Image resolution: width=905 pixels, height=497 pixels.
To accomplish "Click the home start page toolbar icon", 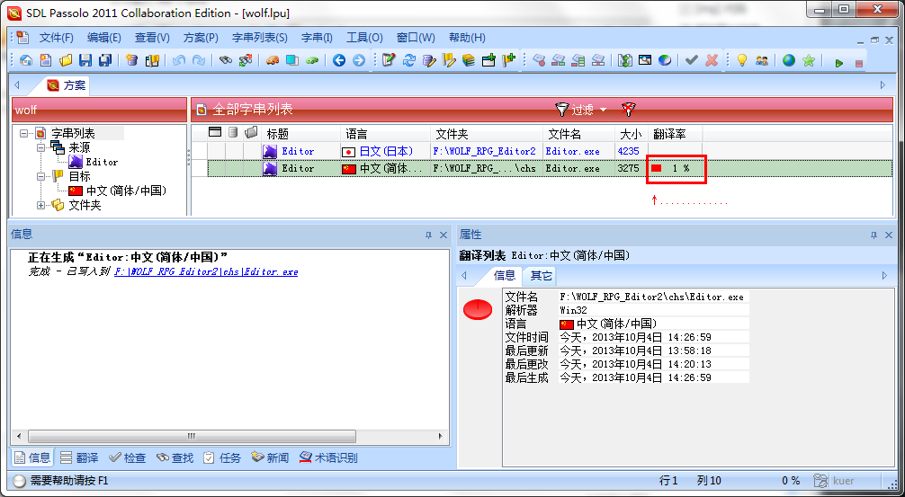I will 26,60.
